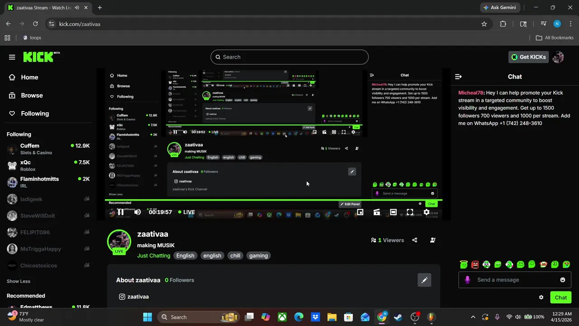Edit About panel with the pencil button

tap(424, 280)
